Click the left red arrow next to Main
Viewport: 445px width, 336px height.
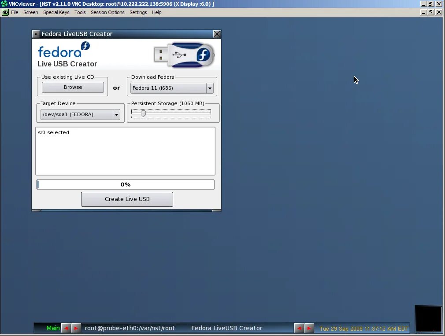tap(66, 328)
